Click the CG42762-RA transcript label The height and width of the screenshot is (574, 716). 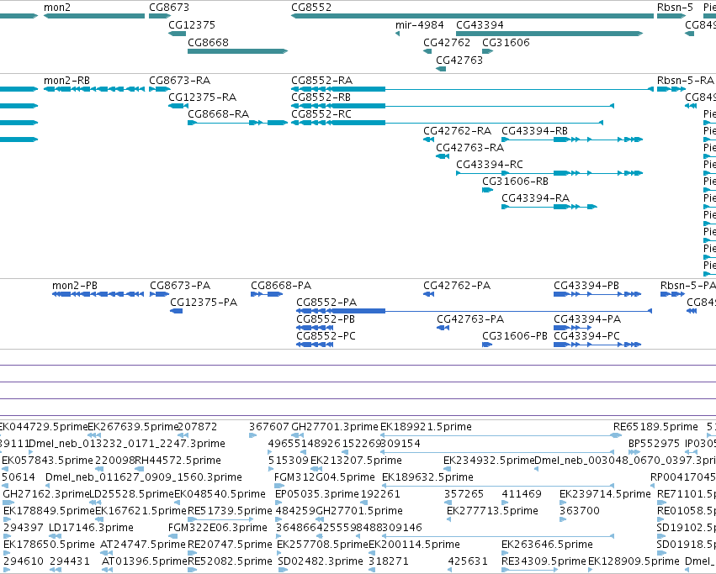click(457, 131)
